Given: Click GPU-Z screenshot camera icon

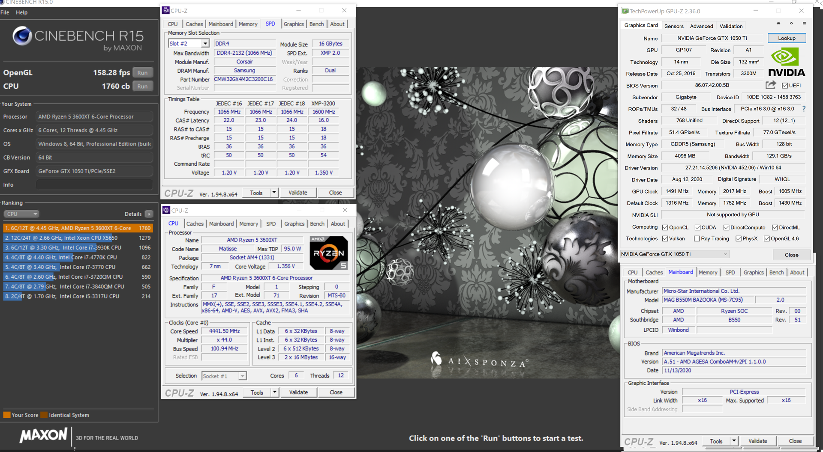Looking at the screenshot, I should point(778,24).
